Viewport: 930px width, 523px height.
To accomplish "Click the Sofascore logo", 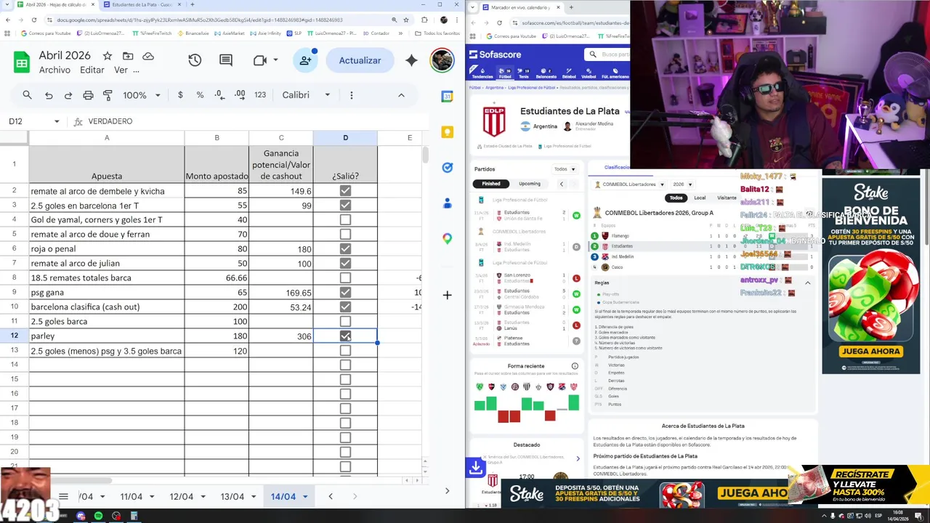I will point(495,54).
